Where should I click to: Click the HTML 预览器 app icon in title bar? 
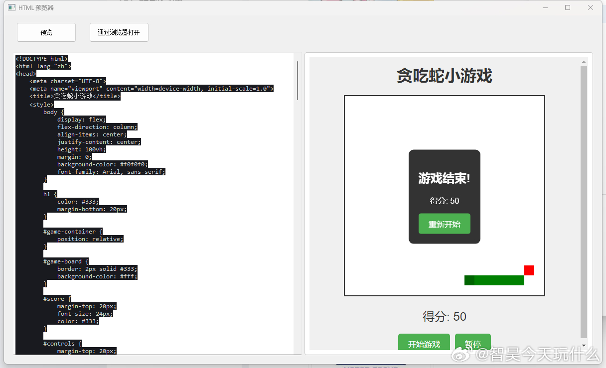pyautogui.click(x=11, y=7)
